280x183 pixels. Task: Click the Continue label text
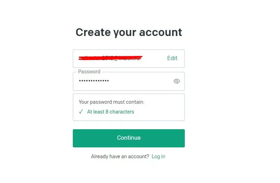click(x=129, y=138)
